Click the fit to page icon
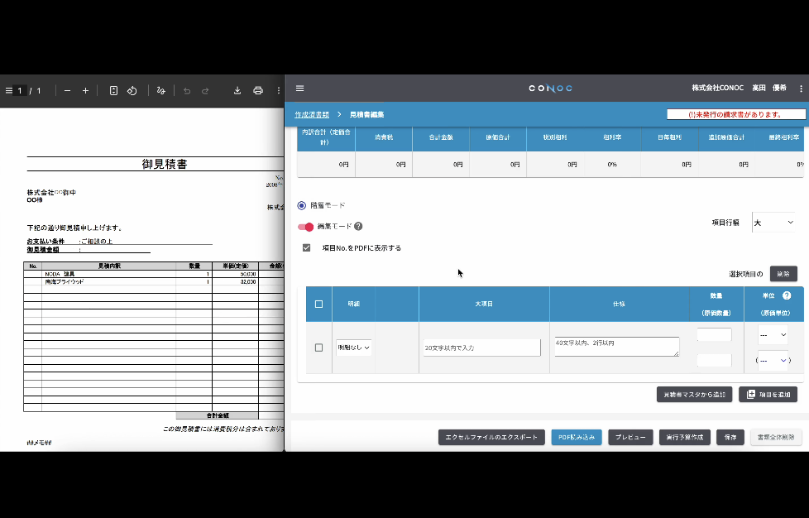This screenshot has height=518, width=809. coord(113,90)
